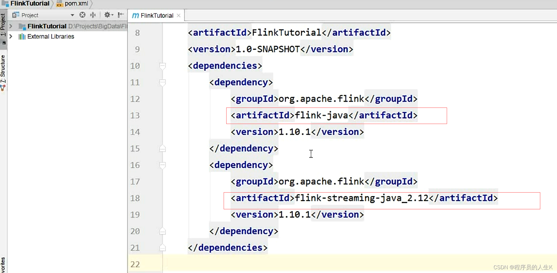The height and width of the screenshot is (273, 557).
Task: Click the pom.xml file icon in breadcrumb
Action: coord(59,4)
